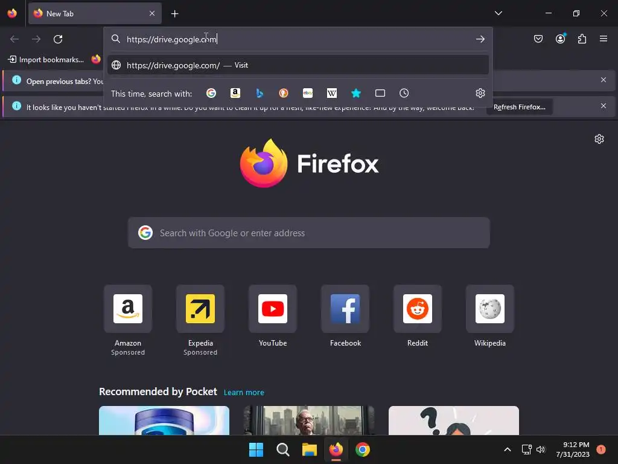618x464 pixels.
Task: Dismiss the Open previous tabs notification
Action: 604,80
